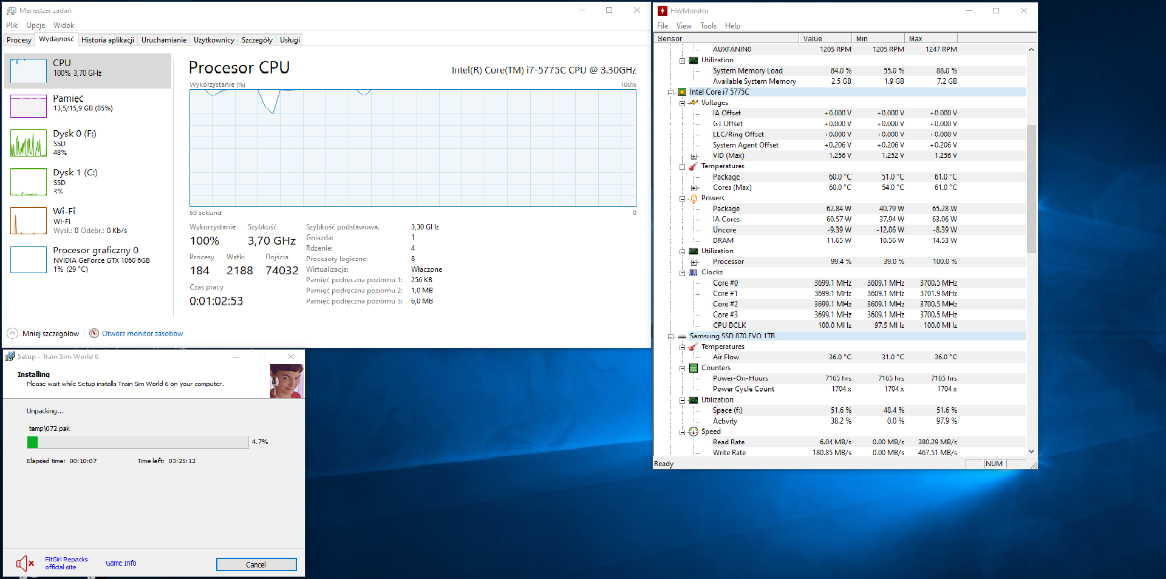Viewport: 1166px width, 579px height.
Task: Open the Tools menu in HWMonitor
Action: pos(708,26)
